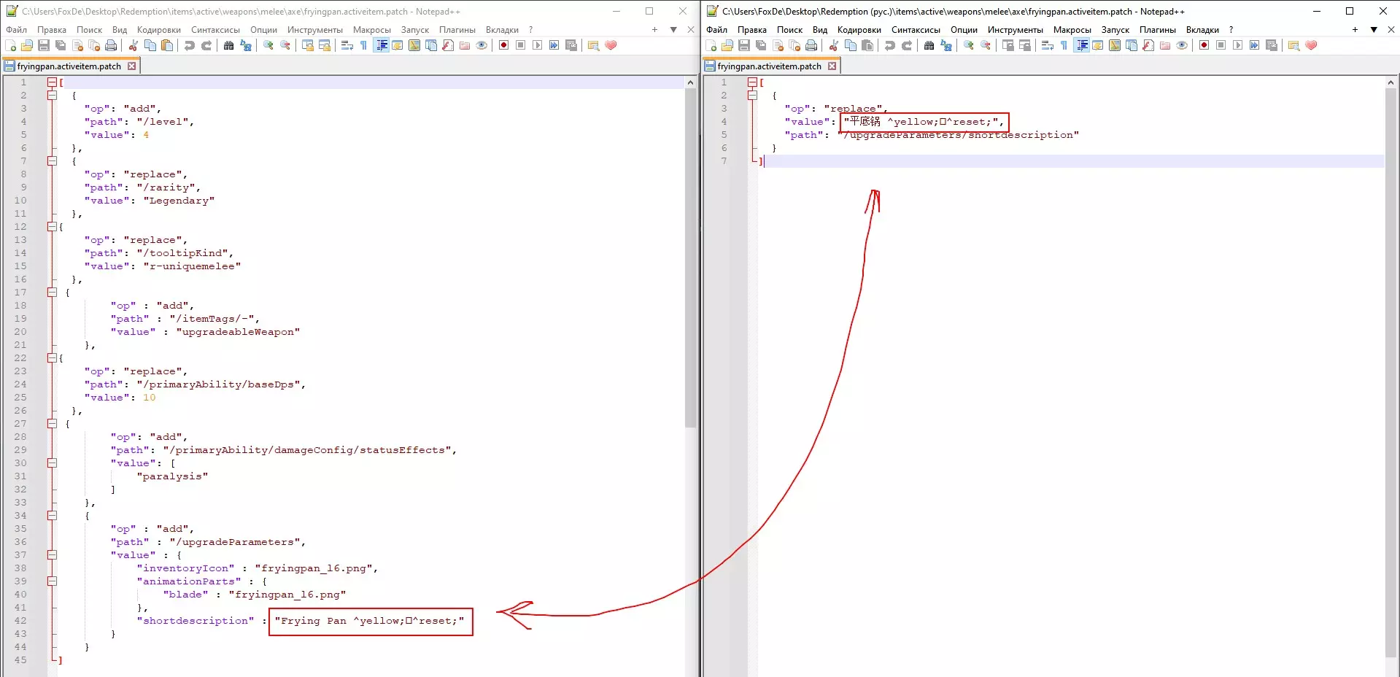Toggle file monitoring eye in Redemption window
Viewport: 1400px width, 677px height.
(482, 45)
